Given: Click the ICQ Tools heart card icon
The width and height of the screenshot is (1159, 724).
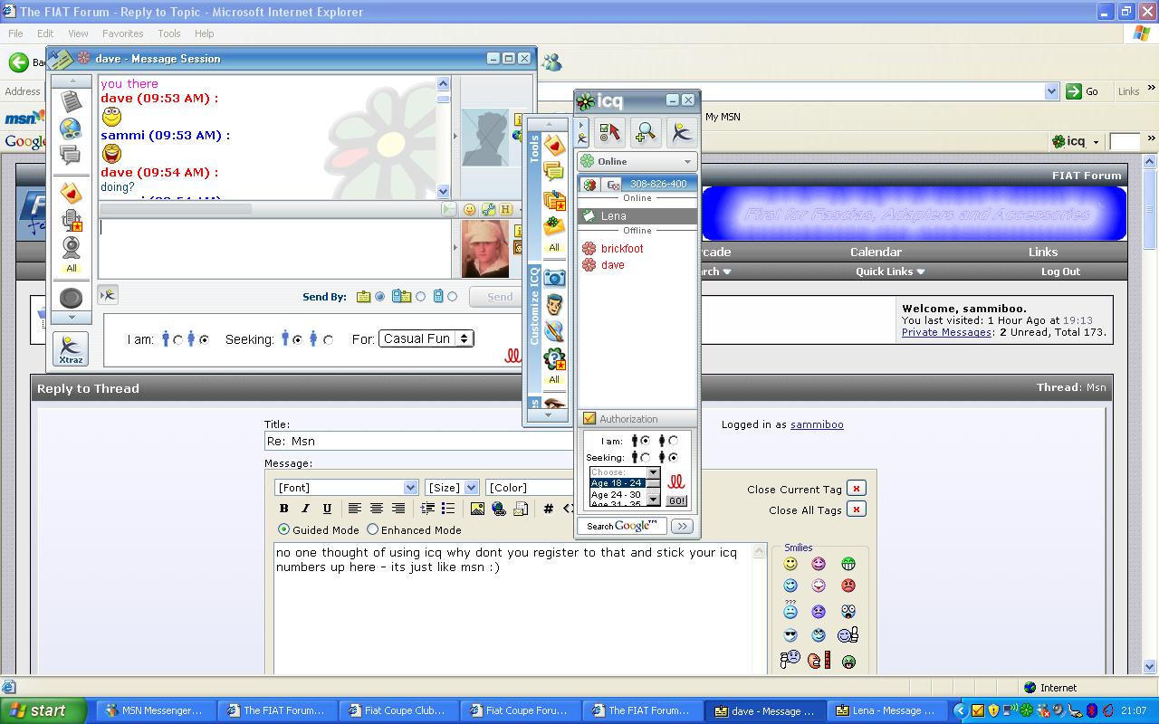Looking at the screenshot, I should [554, 145].
